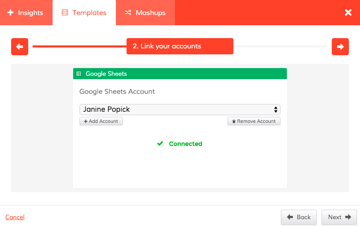
Task: Click the red right arrow step button
Action: point(340,47)
